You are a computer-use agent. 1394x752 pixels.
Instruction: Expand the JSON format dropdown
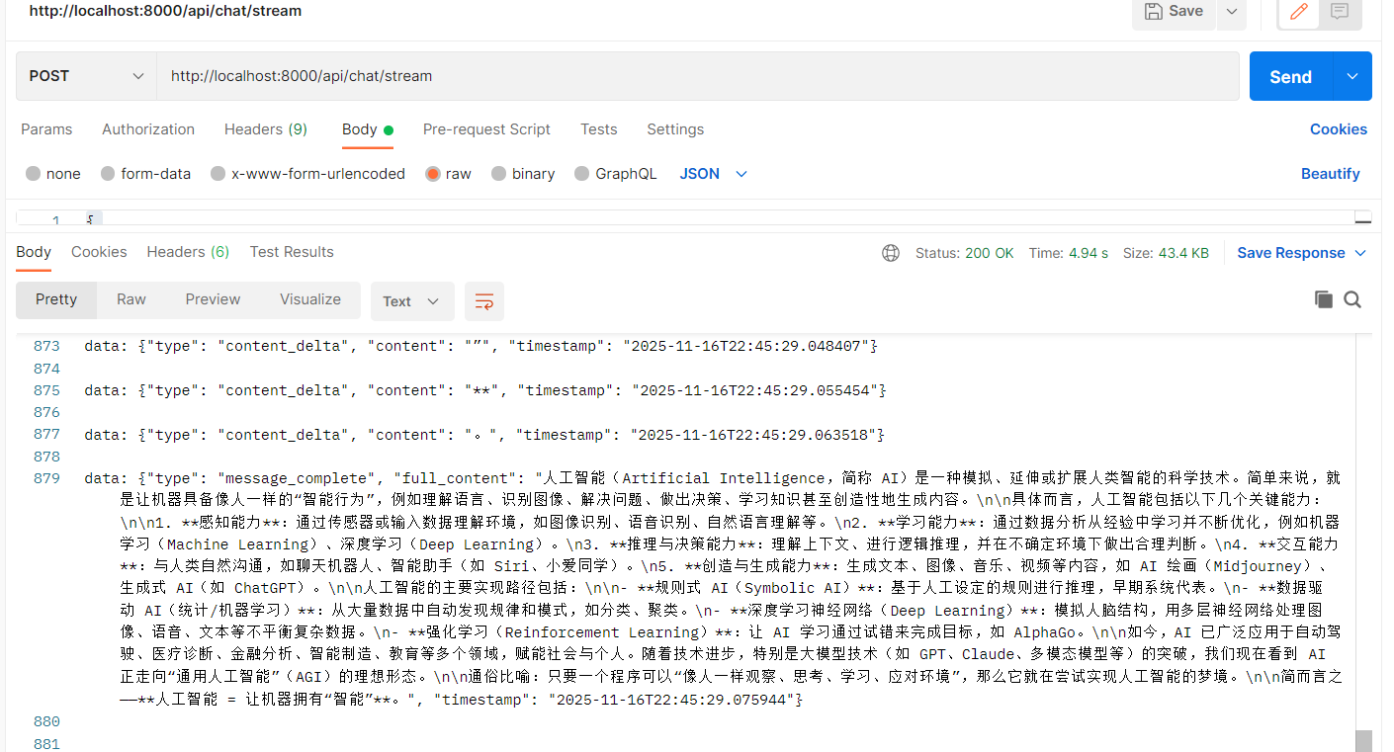click(x=713, y=174)
